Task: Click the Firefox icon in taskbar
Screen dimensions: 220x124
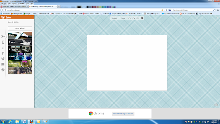Action: pos(32,122)
